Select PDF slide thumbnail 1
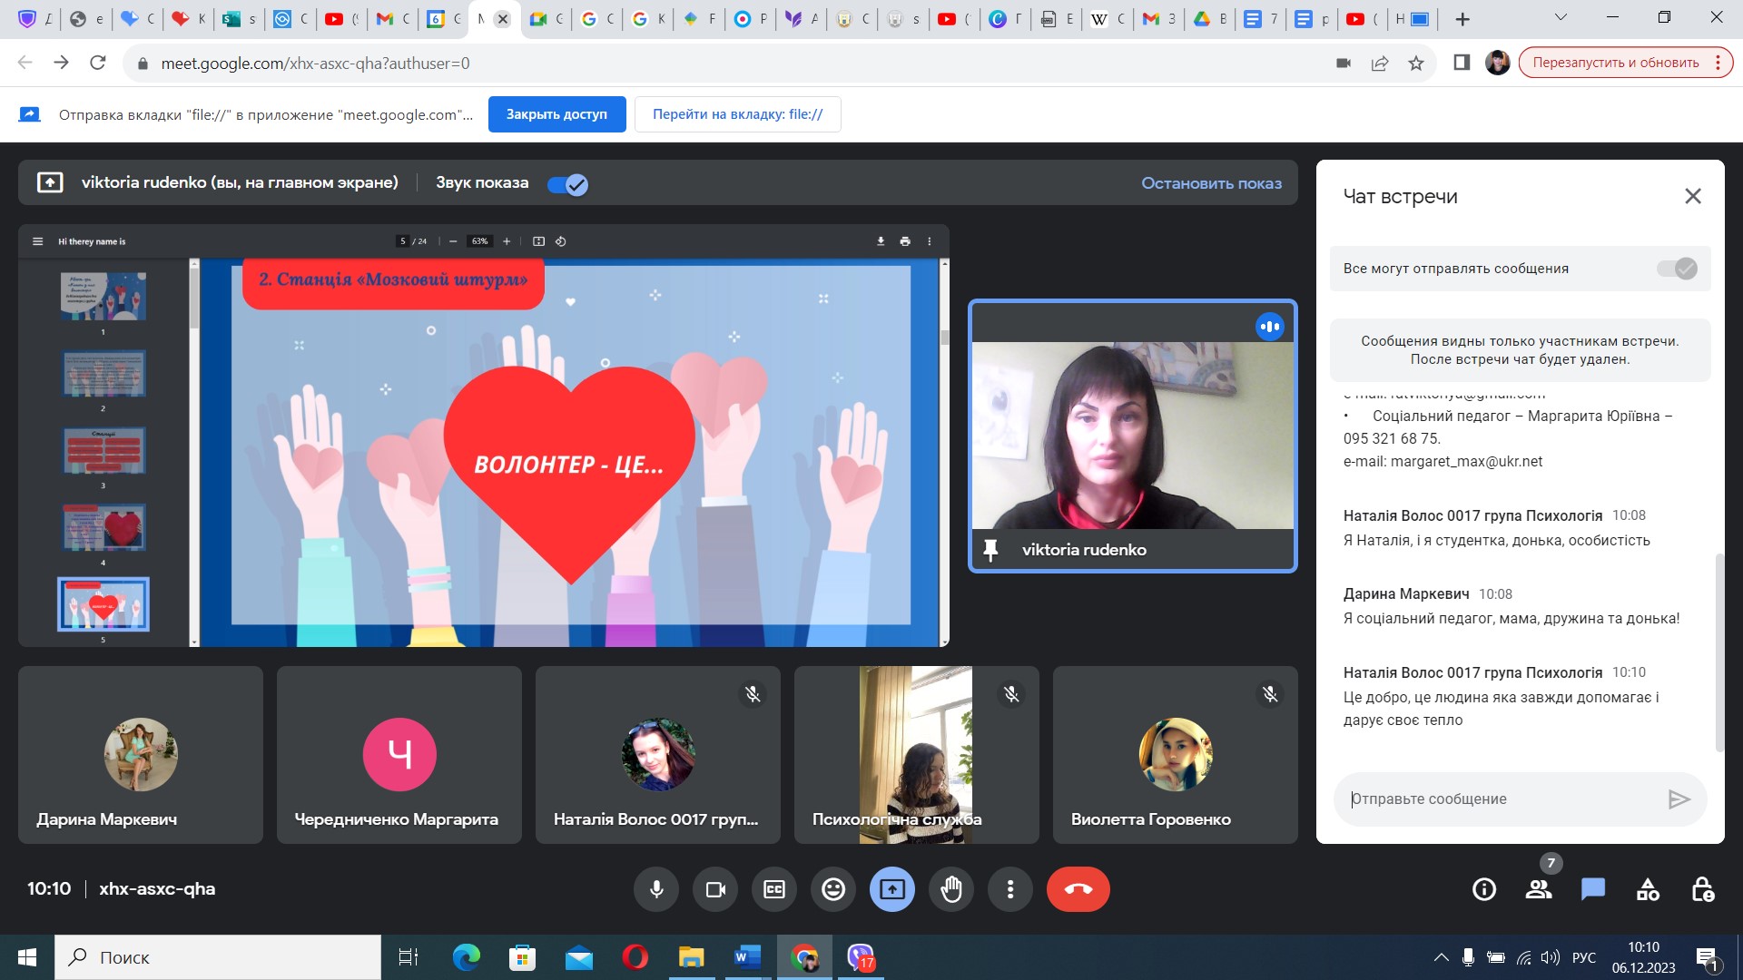1743x980 pixels. click(x=103, y=296)
